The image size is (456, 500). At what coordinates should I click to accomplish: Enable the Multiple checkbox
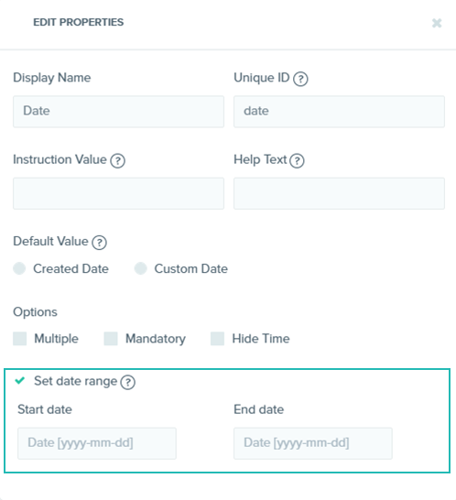click(20, 339)
